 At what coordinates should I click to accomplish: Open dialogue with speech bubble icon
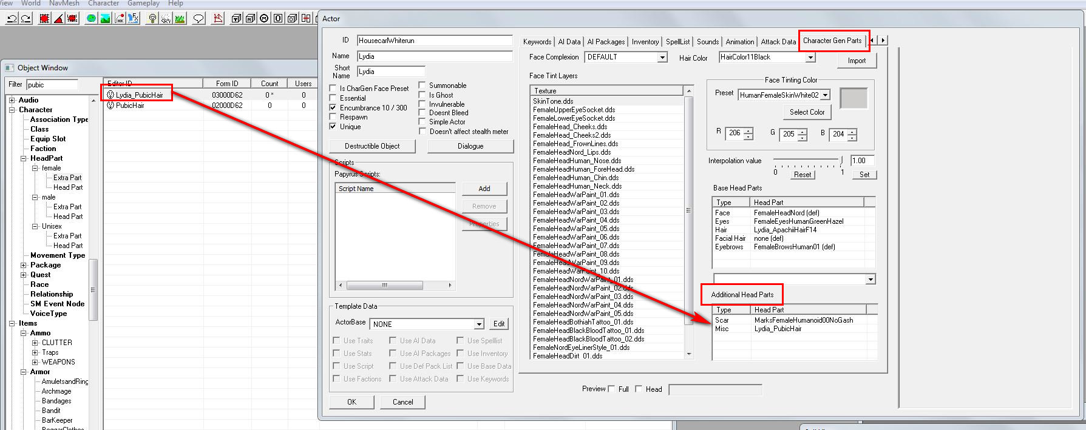coord(199,19)
